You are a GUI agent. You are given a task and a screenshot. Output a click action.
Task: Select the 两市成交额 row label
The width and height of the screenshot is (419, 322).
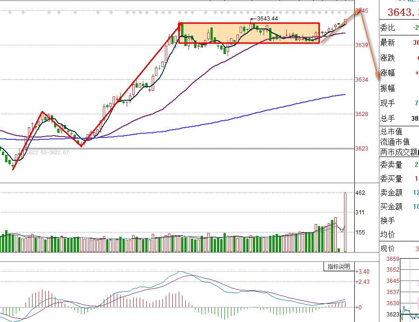(x=399, y=152)
